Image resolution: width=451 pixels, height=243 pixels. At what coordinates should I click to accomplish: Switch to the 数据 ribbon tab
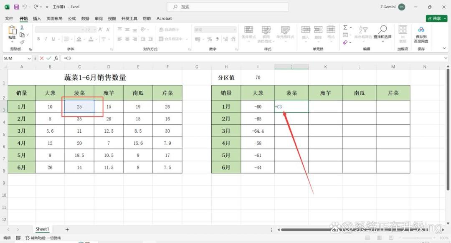pos(85,18)
